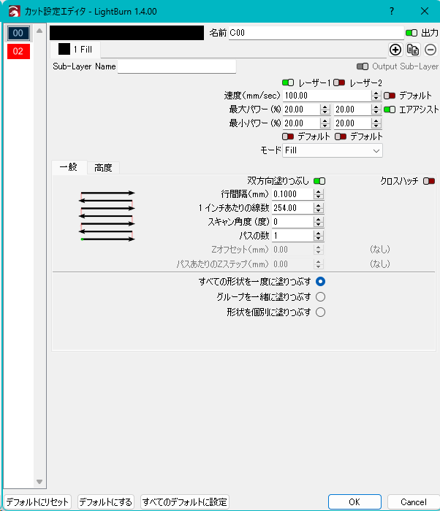Toggle デフォルト switch beside speed
The image size is (440, 511).
pos(390,96)
